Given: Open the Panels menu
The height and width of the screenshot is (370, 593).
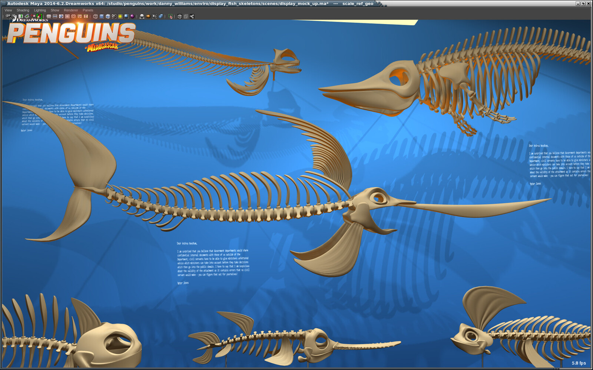Looking at the screenshot, I should [88, 10].
